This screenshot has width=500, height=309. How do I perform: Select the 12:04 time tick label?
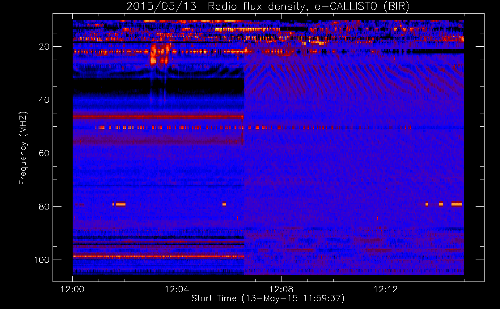(x=177, y=290)
